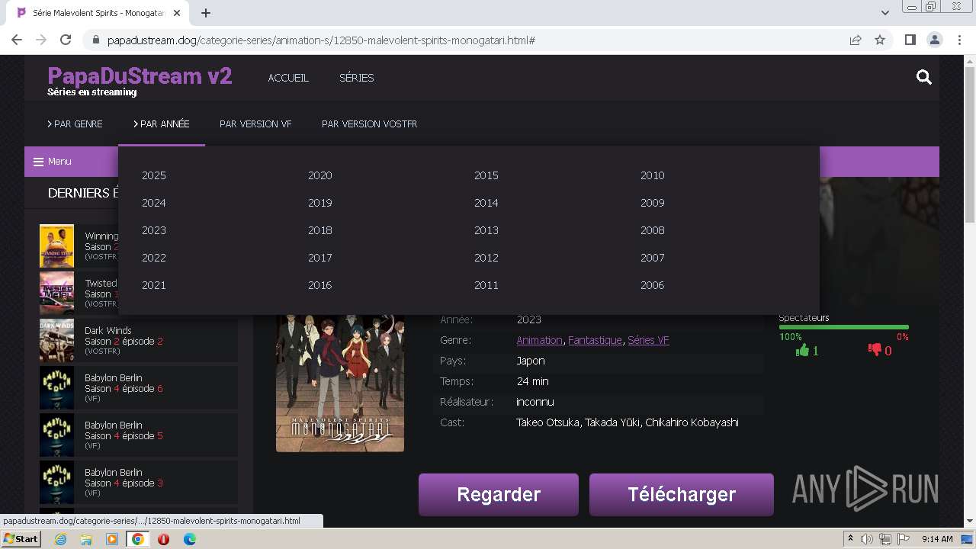Select year 2018
Image resolution: width=976 pixels, height=549 pixels.
[x=319, y=230]
